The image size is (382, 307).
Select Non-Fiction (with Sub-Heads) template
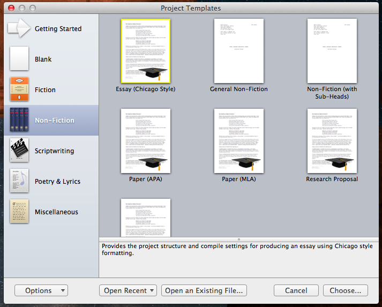(x=332, y=51)
